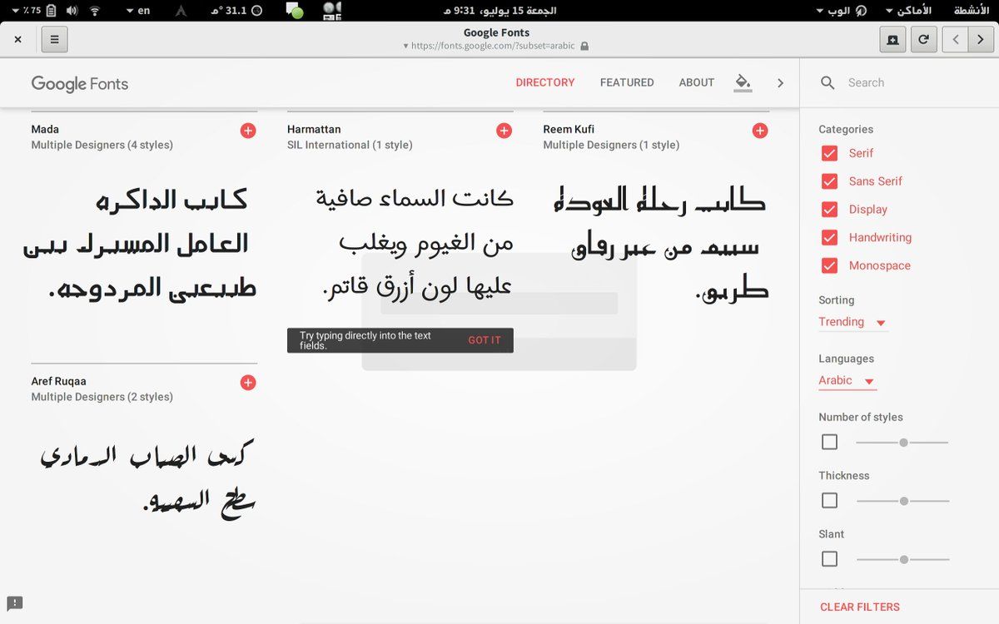
Task: Uncheck the Display category
Action: (829, 210)
